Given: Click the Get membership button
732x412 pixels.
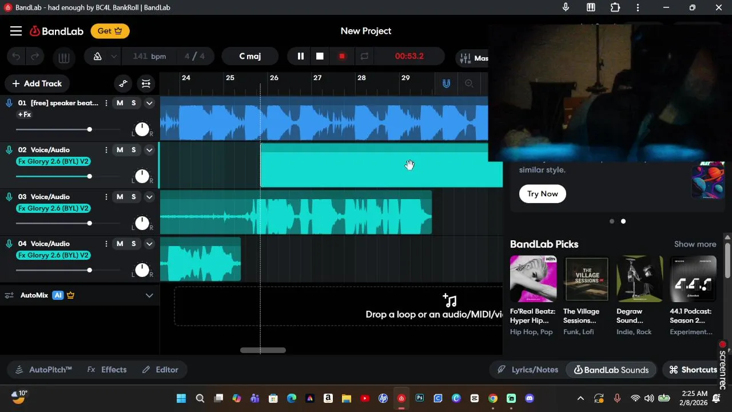Looking at the screenshot, I should tap(110, 31).
